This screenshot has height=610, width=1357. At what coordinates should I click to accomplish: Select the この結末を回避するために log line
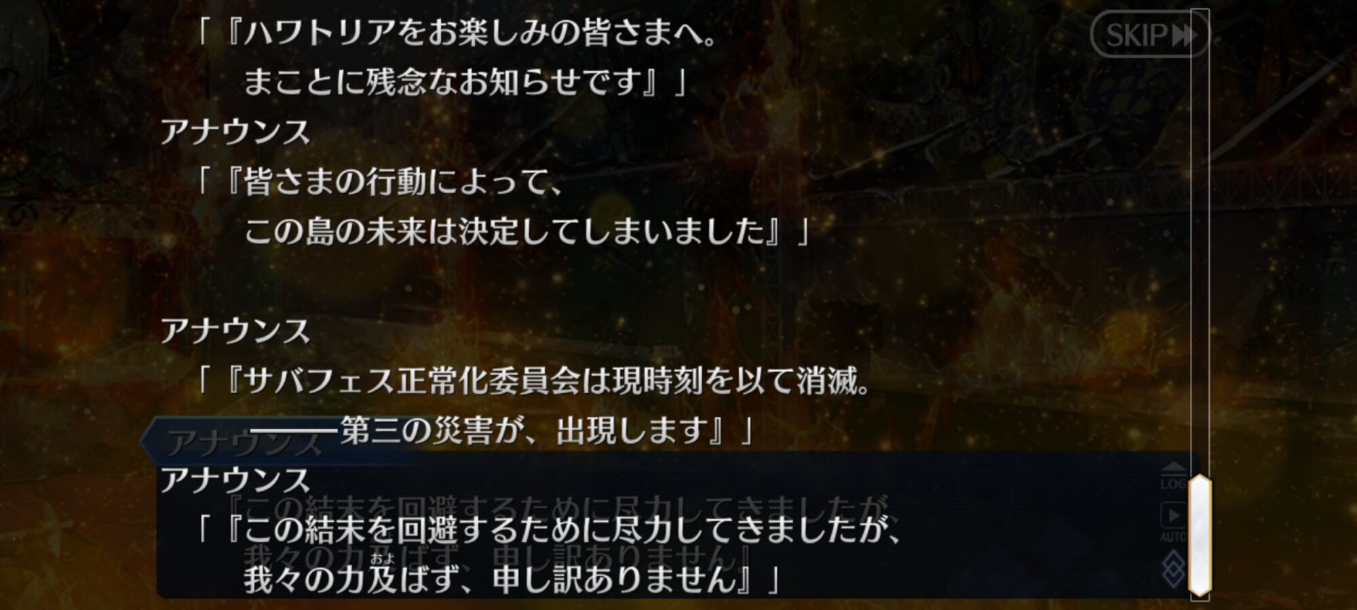point(549,529)
